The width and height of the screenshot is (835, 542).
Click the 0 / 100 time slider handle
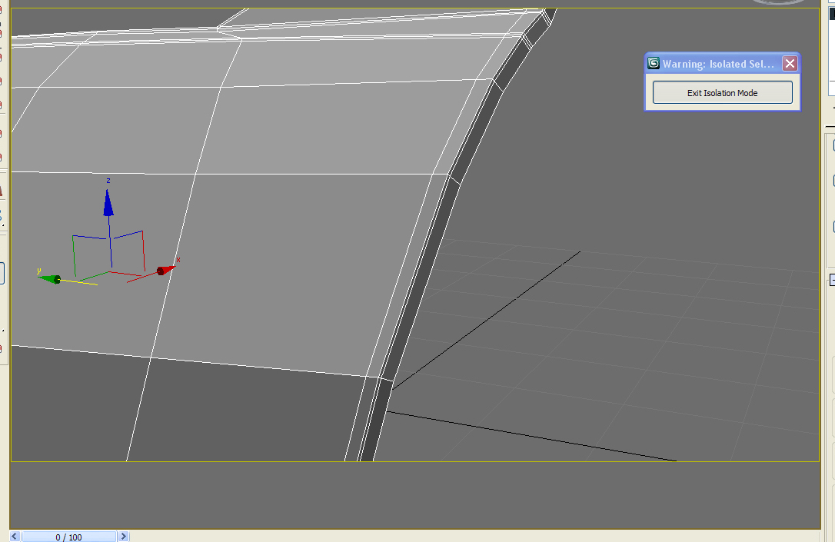coord(69,537)
